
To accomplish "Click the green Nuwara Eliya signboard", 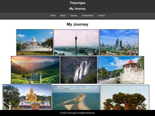I will tap(36, 78).
